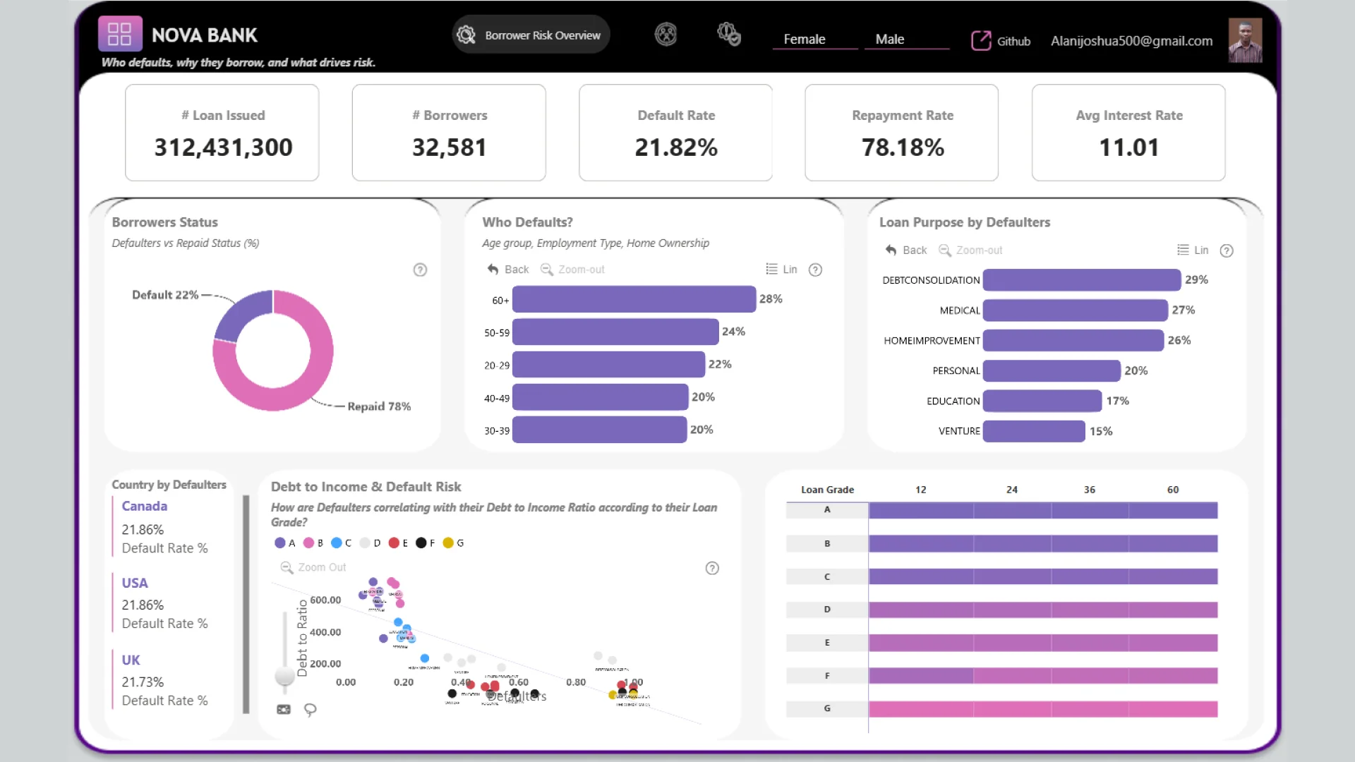Click the rectangle selection icon in scatter chart
The height and width of the screenshot is (762, 1355).
coord(284,709)
